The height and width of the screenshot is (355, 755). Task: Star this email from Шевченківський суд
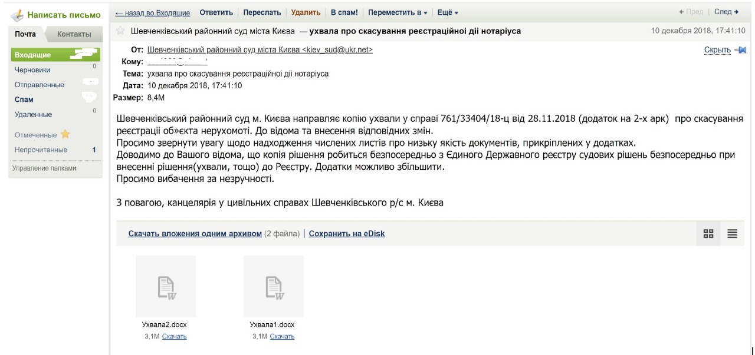point(120,31)
